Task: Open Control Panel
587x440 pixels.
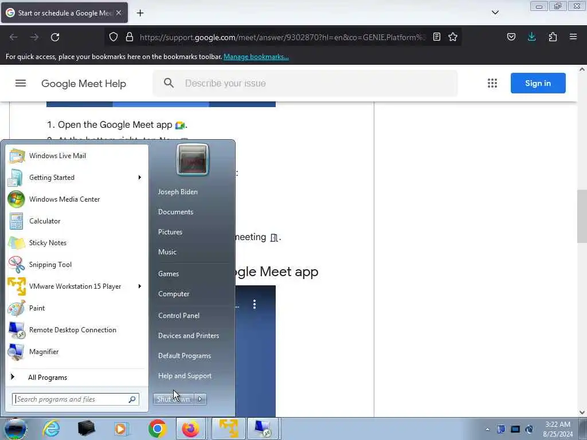Action: pos(179,316)
